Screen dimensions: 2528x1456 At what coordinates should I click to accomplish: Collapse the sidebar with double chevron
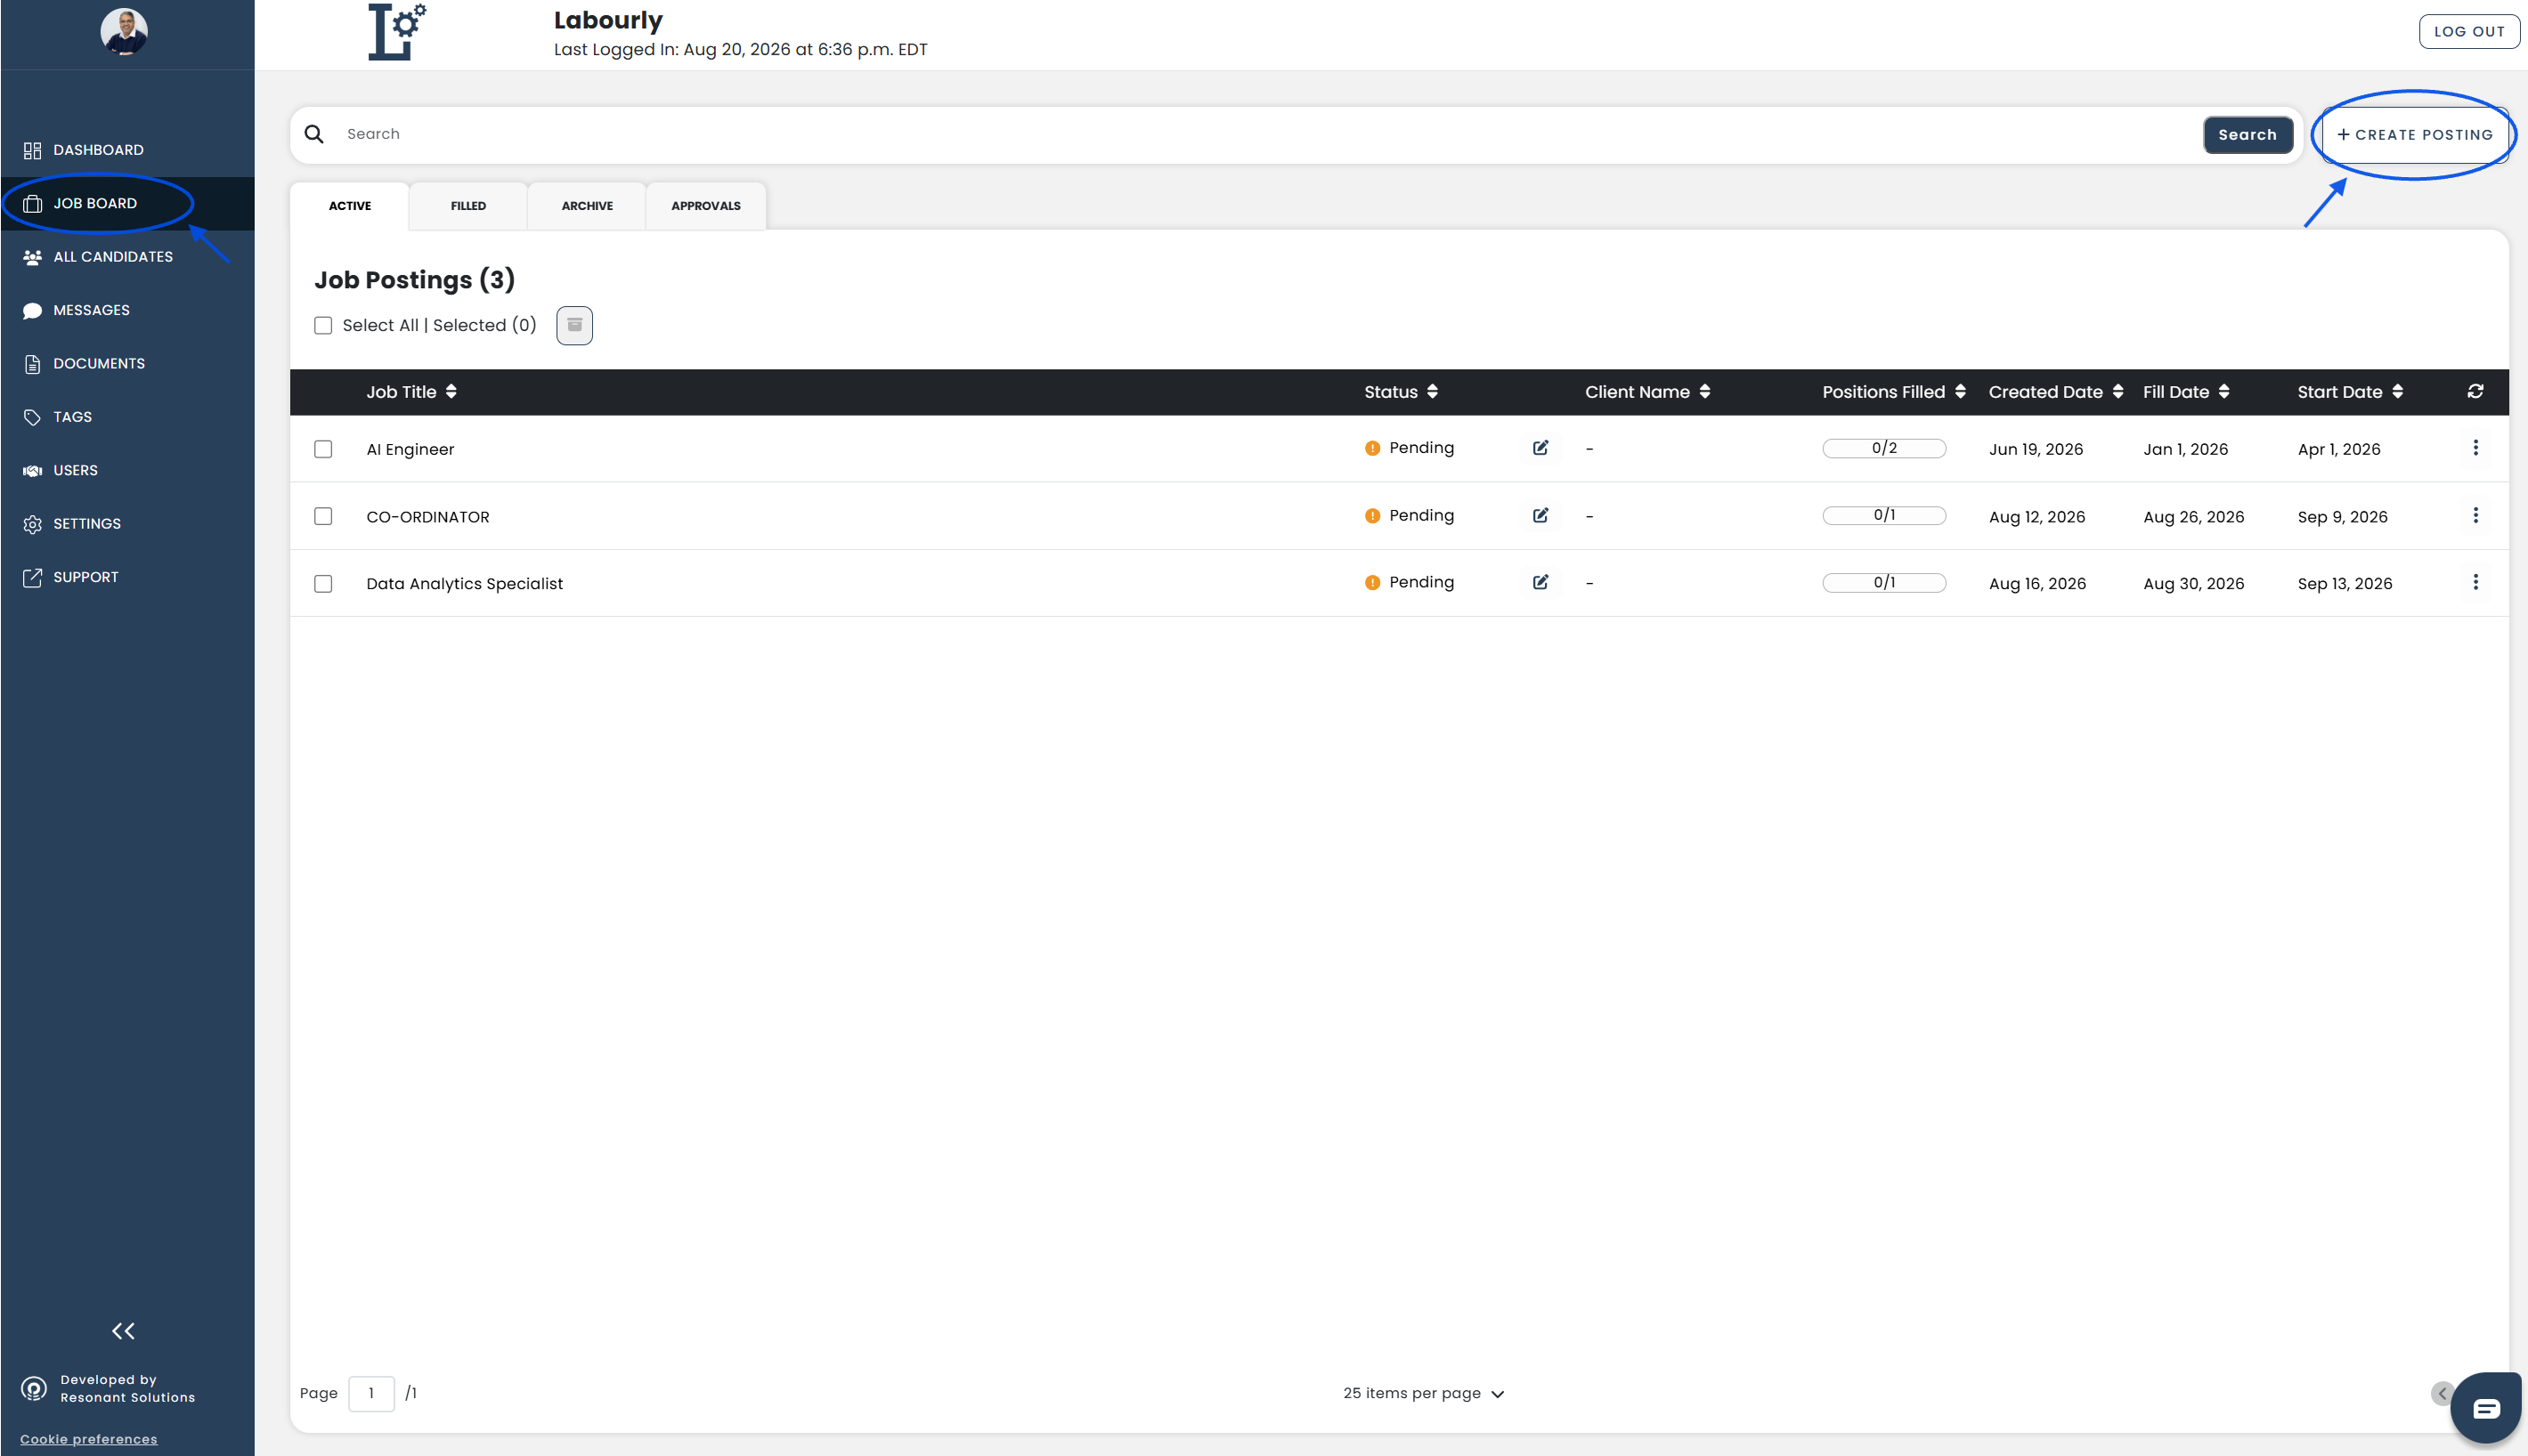coord(123,1331)
